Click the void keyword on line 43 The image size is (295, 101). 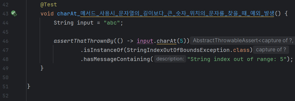click(47, 14)
